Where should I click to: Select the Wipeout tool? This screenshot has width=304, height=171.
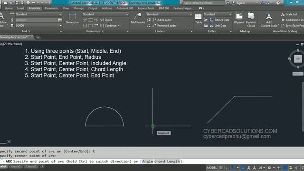pos(239,18)
